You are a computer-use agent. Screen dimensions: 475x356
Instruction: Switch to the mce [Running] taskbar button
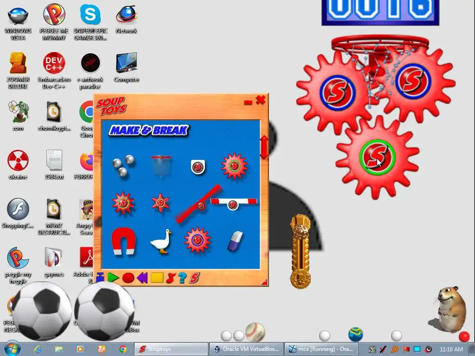tap(321, 349)
